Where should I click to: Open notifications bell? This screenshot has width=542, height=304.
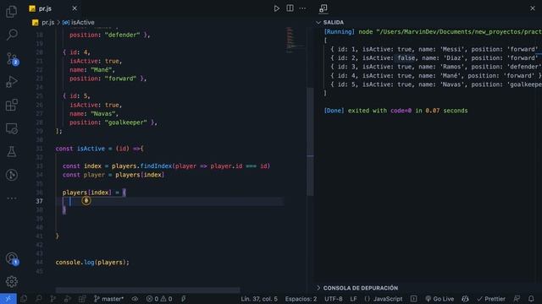coord(531,299)
